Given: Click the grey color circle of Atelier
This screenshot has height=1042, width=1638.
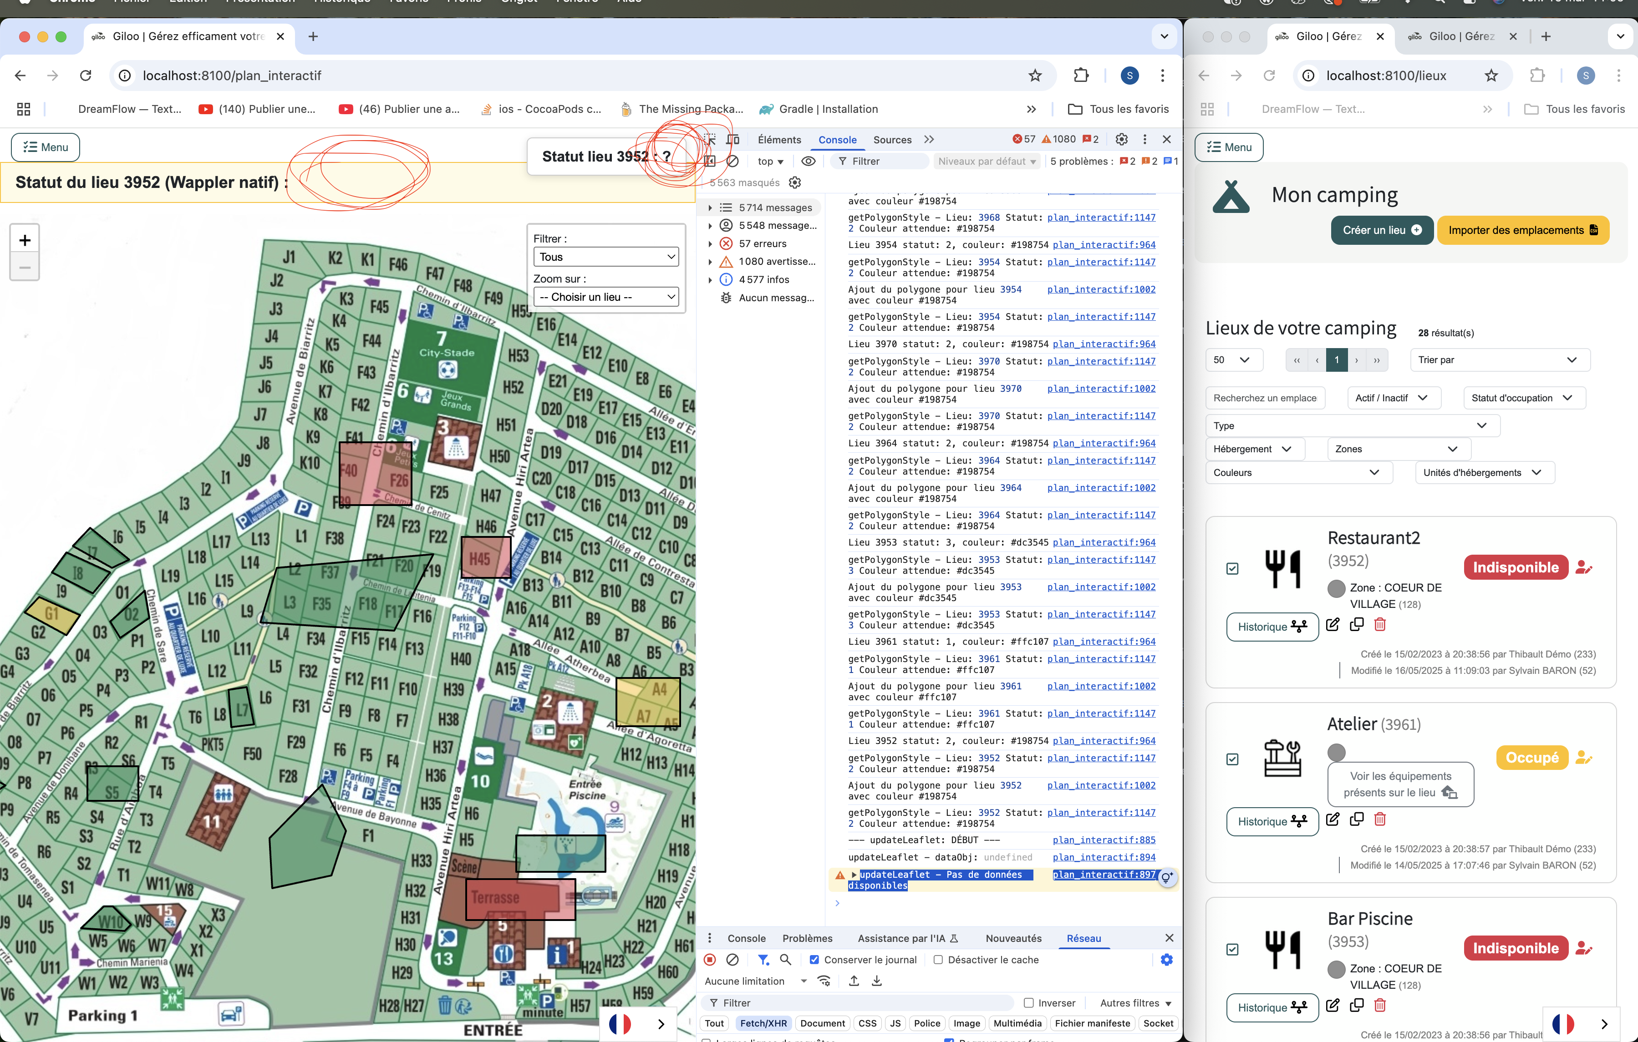Looking at the screenshot, I should (1337, 752).
